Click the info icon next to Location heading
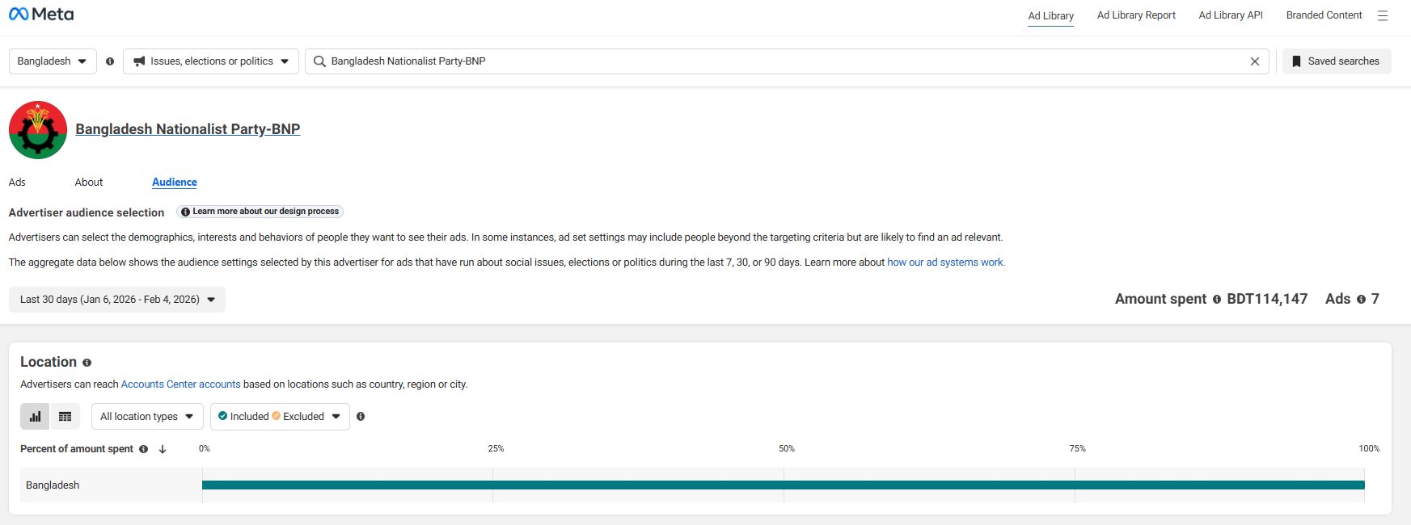Screen dimensions: 1411x525 (x=87, y=363)
